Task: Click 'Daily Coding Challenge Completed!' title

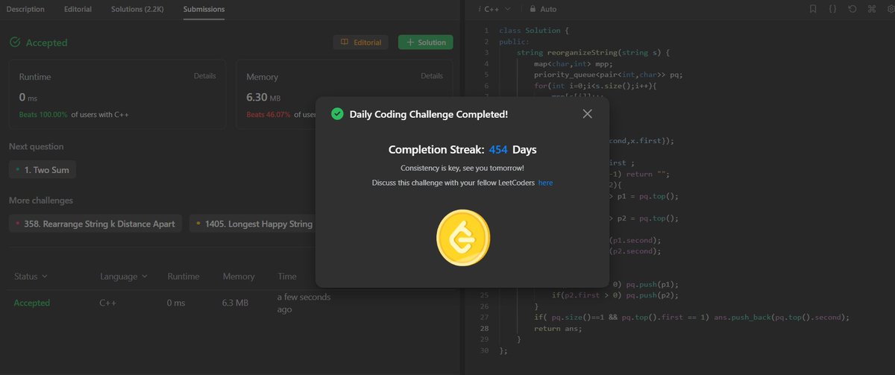Action: [429, 114]
